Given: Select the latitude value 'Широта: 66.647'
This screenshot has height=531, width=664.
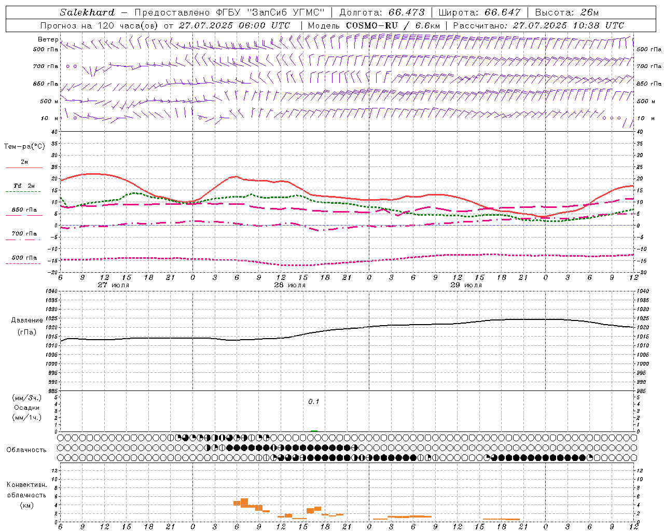Looking at the screenshot, I should click(479, 12).
